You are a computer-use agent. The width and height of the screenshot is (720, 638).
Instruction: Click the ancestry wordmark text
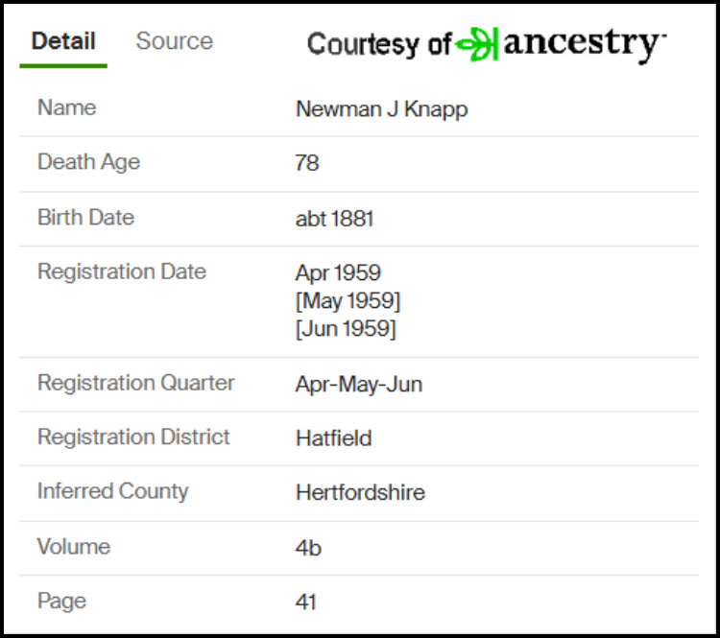585,44
